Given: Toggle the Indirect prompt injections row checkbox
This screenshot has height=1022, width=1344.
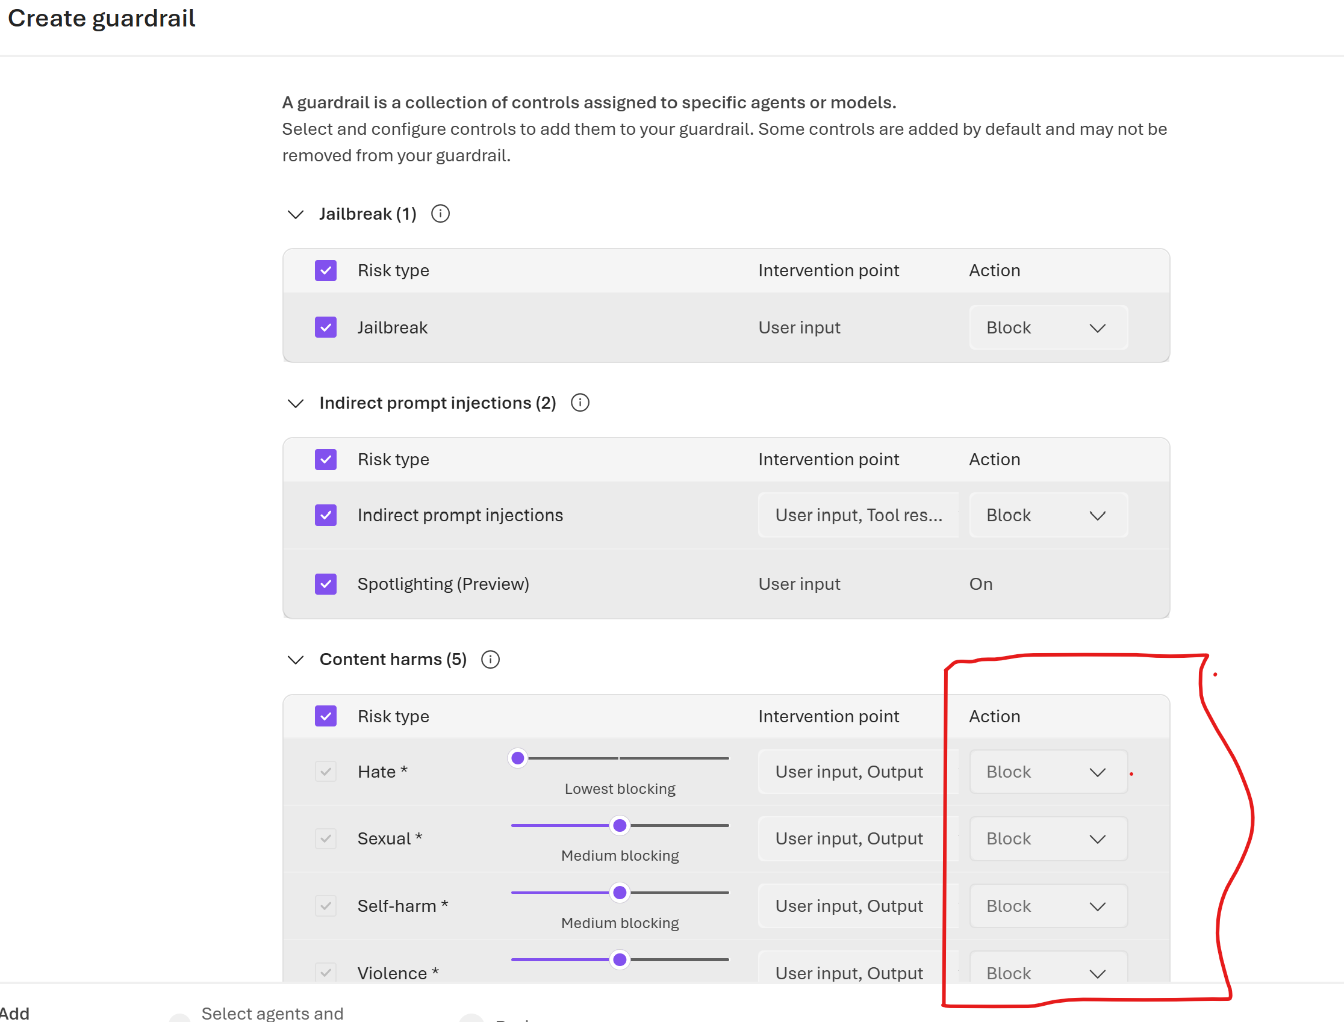Looking at the screenshot, I should tap(326, 515).
